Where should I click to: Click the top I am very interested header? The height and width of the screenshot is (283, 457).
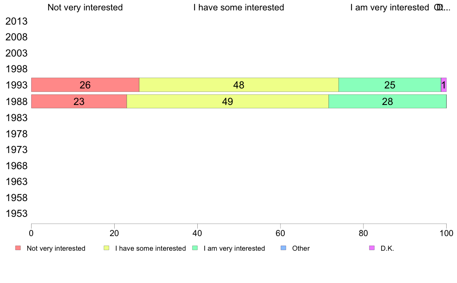[390, 7]
